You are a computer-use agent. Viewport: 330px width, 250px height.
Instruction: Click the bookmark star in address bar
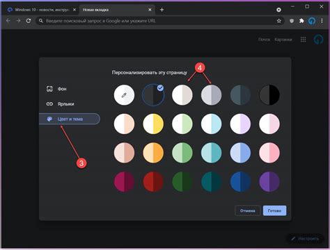point(279,21)
